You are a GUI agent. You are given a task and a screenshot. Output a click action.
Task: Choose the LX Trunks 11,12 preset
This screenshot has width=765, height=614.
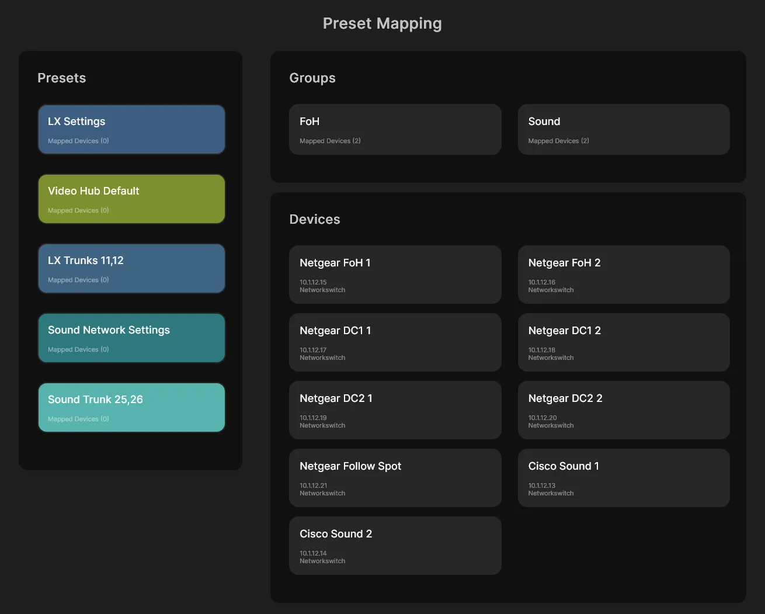(x=131, y=268)
